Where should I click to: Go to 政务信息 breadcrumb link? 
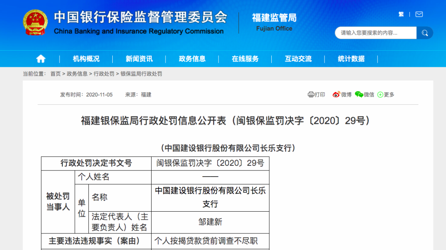click(x=77, y=74)
